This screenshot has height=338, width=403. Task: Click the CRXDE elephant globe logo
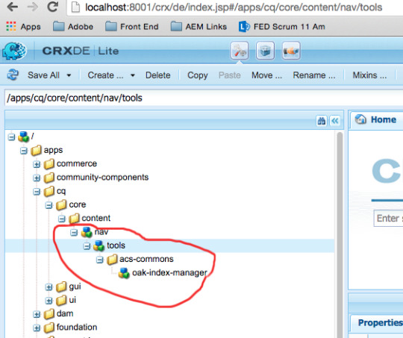(x=14, y=51)
